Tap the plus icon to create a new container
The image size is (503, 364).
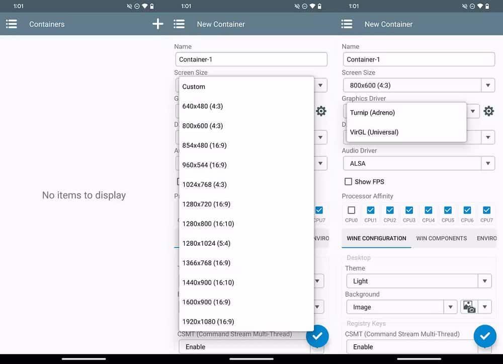click(157, 24)
